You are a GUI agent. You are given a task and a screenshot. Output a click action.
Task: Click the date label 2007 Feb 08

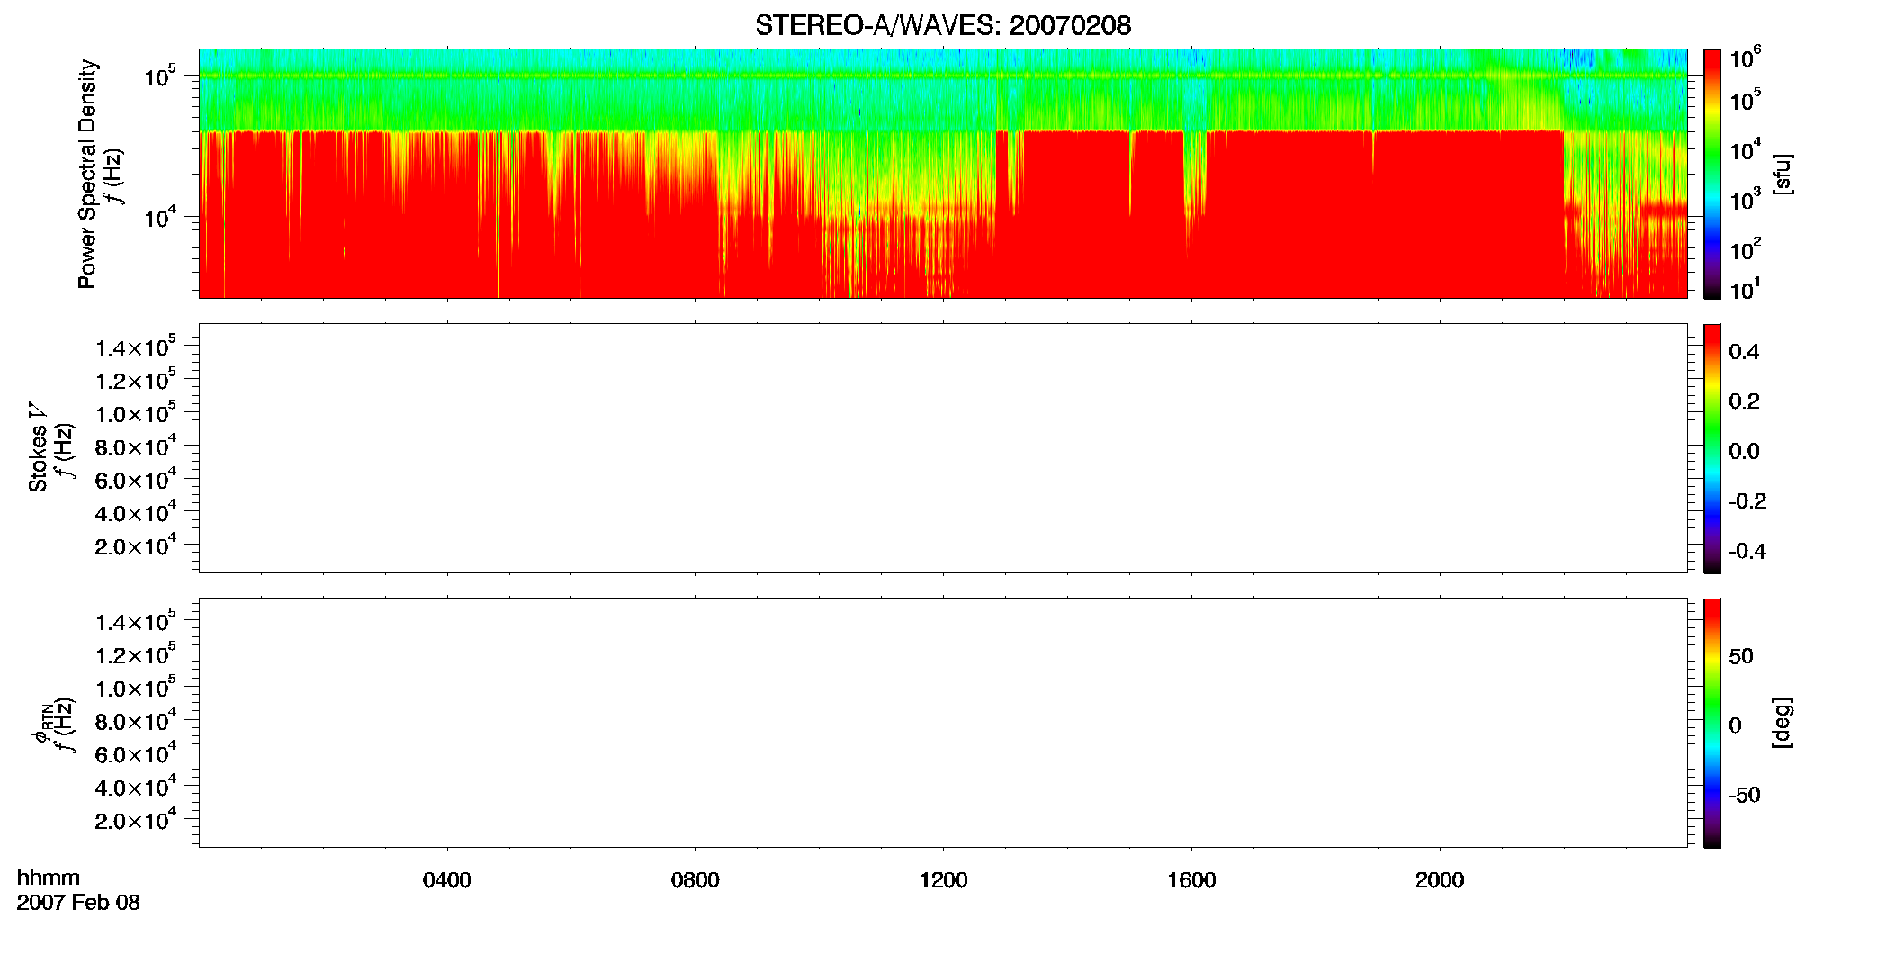pos(78,903)
